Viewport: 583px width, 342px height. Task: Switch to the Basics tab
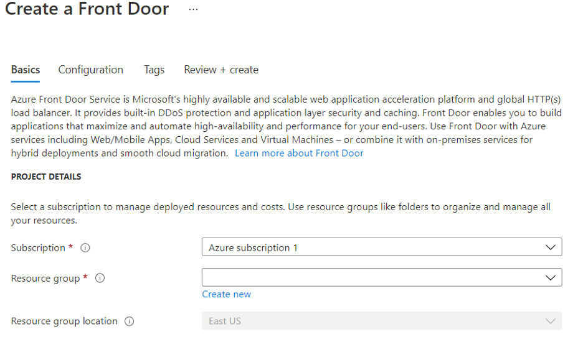26,70
